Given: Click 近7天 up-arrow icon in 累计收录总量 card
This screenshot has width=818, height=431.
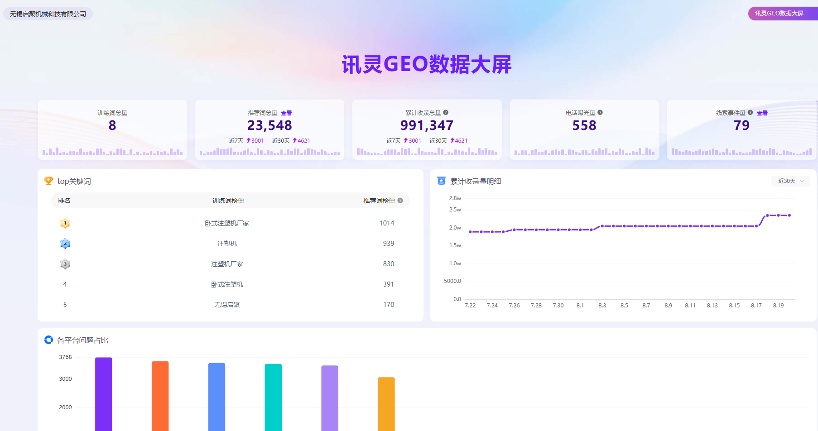Looking at the screenshot, I should point(405,141).
